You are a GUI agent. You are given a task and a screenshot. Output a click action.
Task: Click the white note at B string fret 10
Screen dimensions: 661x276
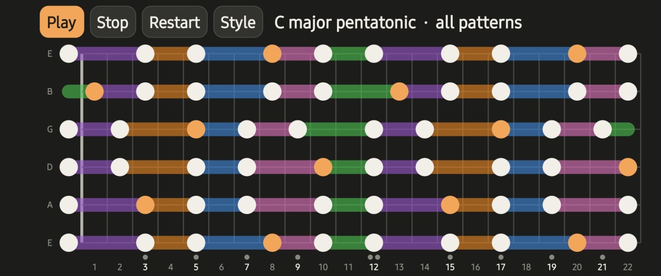coord(323,91)
